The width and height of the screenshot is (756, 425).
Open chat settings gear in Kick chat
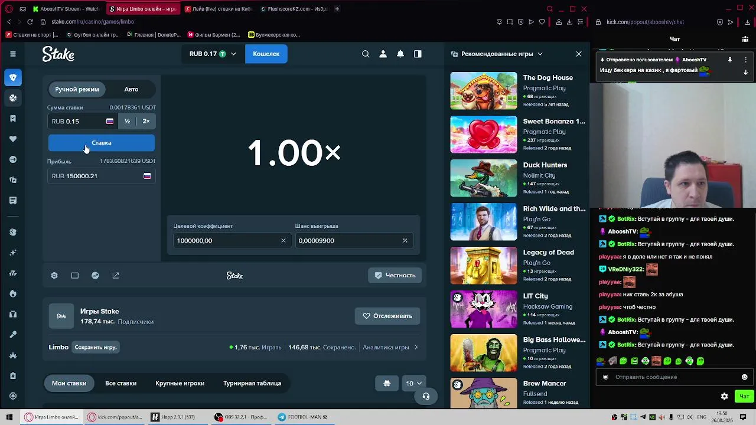[x=725, y=396]
